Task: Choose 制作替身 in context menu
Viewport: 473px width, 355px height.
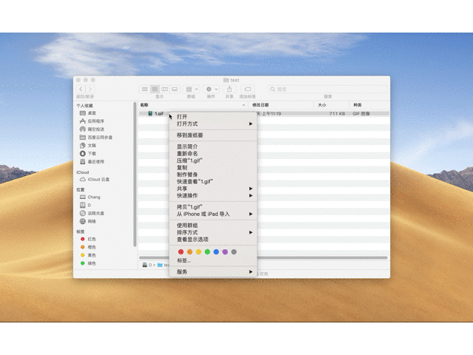Action: [x=214, y=175]
